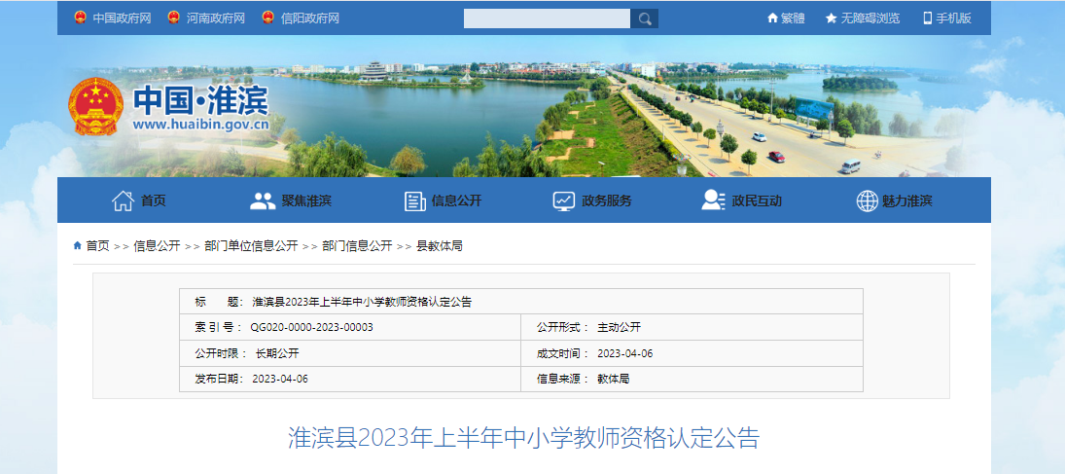The height and width of the screenshot is (474, 1065).
Task: Click the 教体局 source value
Action: (x=614, y=380)
